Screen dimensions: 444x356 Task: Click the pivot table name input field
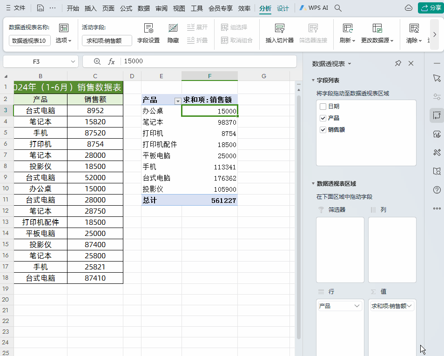point(30,40)
